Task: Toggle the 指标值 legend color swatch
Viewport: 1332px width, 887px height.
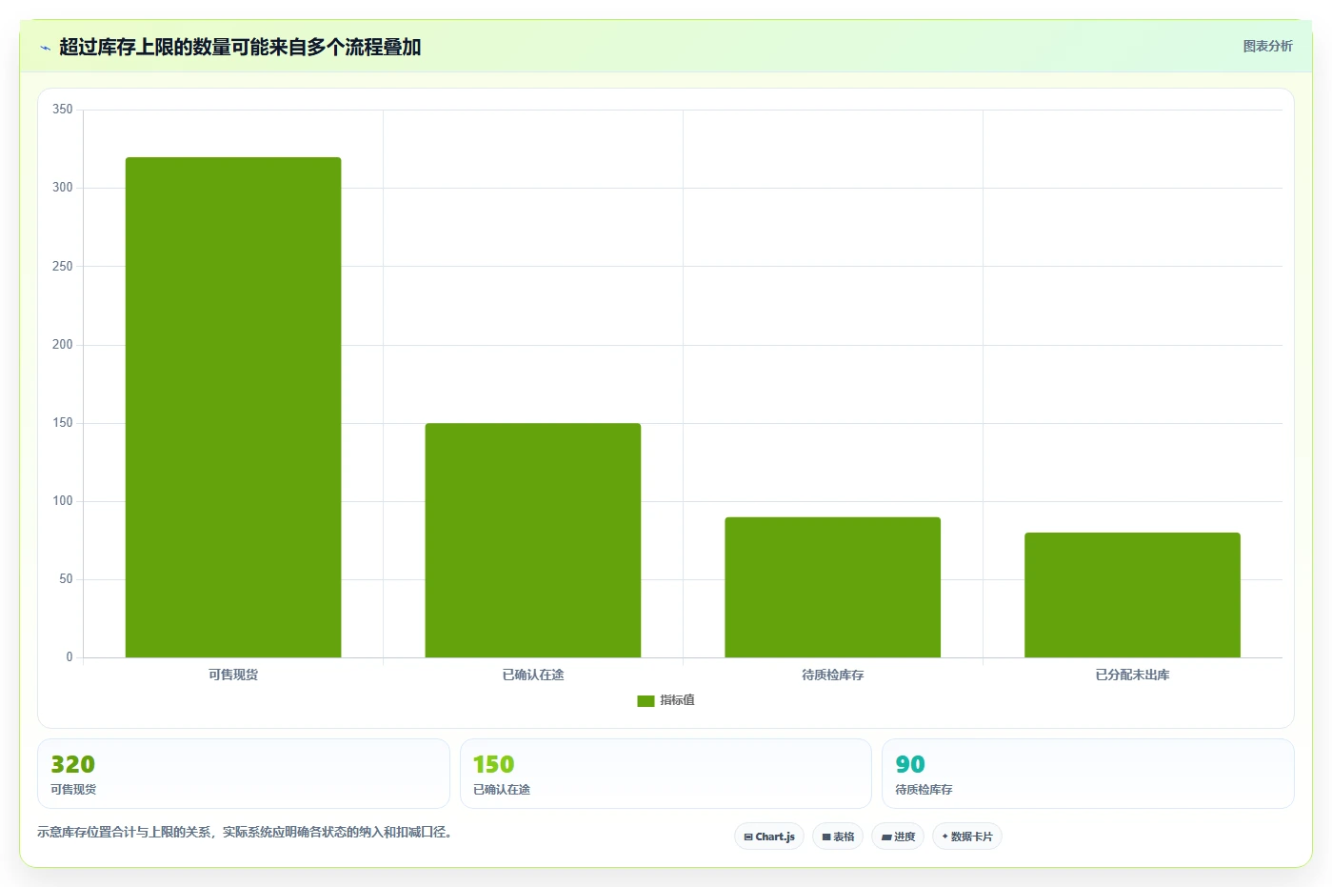Action: click(646, 700)
